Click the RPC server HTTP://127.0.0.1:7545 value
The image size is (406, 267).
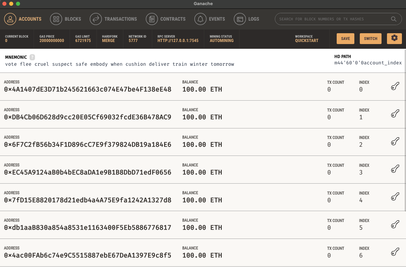click(178, 41)
